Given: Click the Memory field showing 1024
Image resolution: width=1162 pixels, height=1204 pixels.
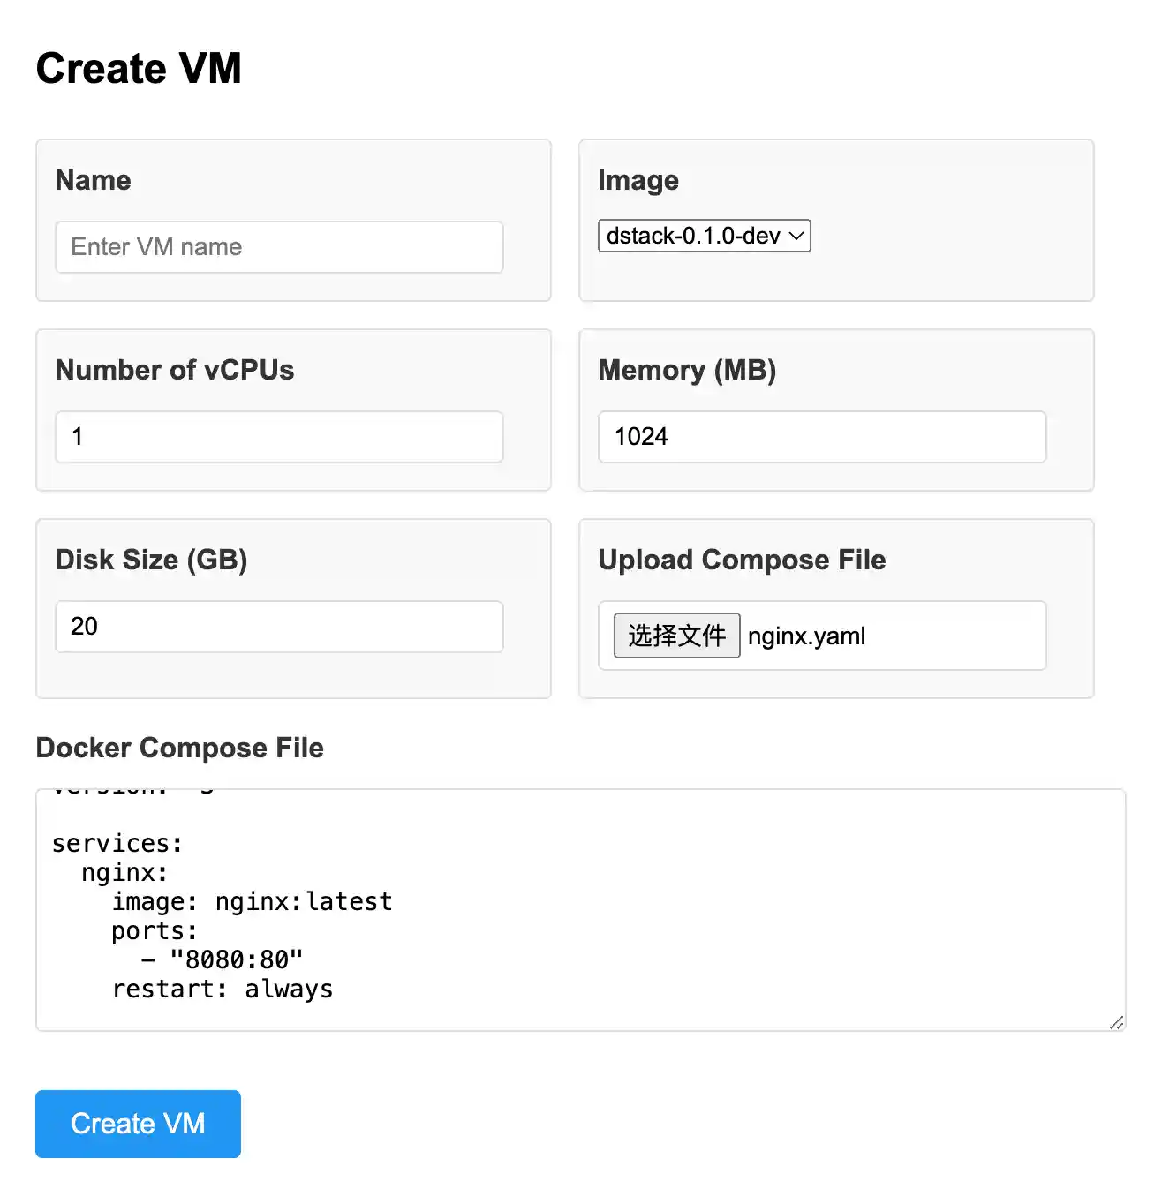Looking at the screenshot, I should tap(821, 437).
